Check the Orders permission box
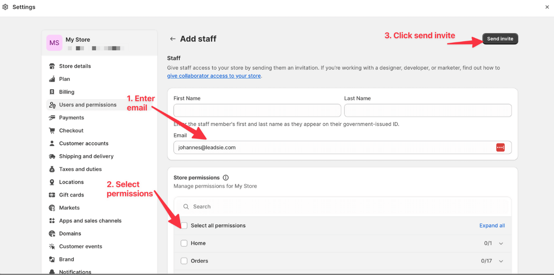Viewport: 554px width, 275px height. click(x=184, y=261)
